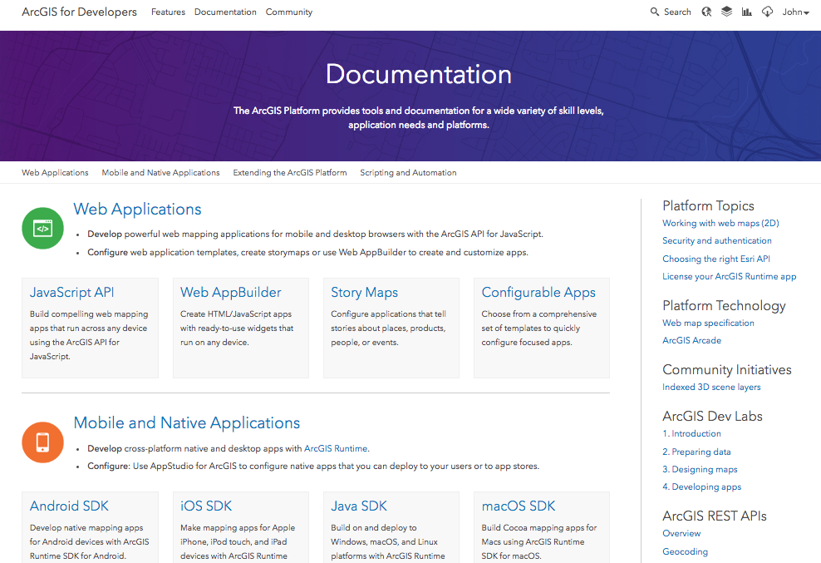821x563 pixels.
Task: Open the Geocoding link
Action: click(685, 551)
